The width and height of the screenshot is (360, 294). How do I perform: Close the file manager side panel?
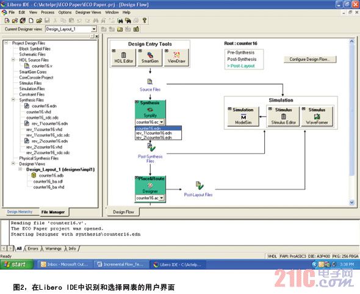97,36
